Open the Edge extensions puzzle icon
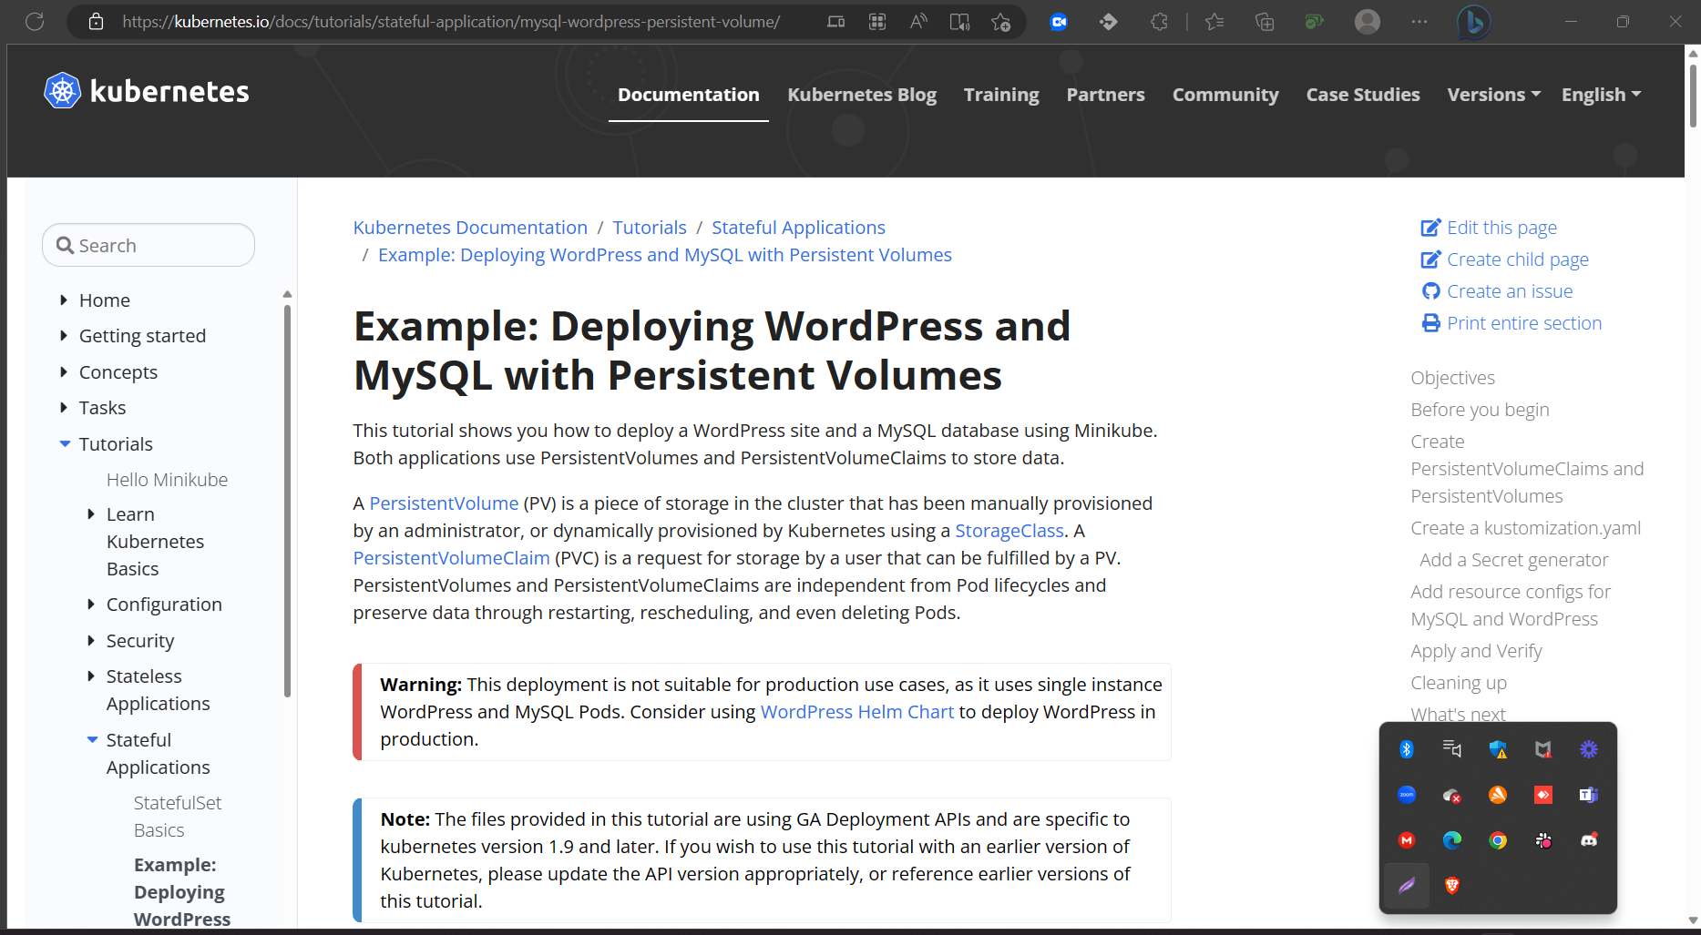Image resolution: width=1701 pixels, height=935 pixels. point(1158,22)
